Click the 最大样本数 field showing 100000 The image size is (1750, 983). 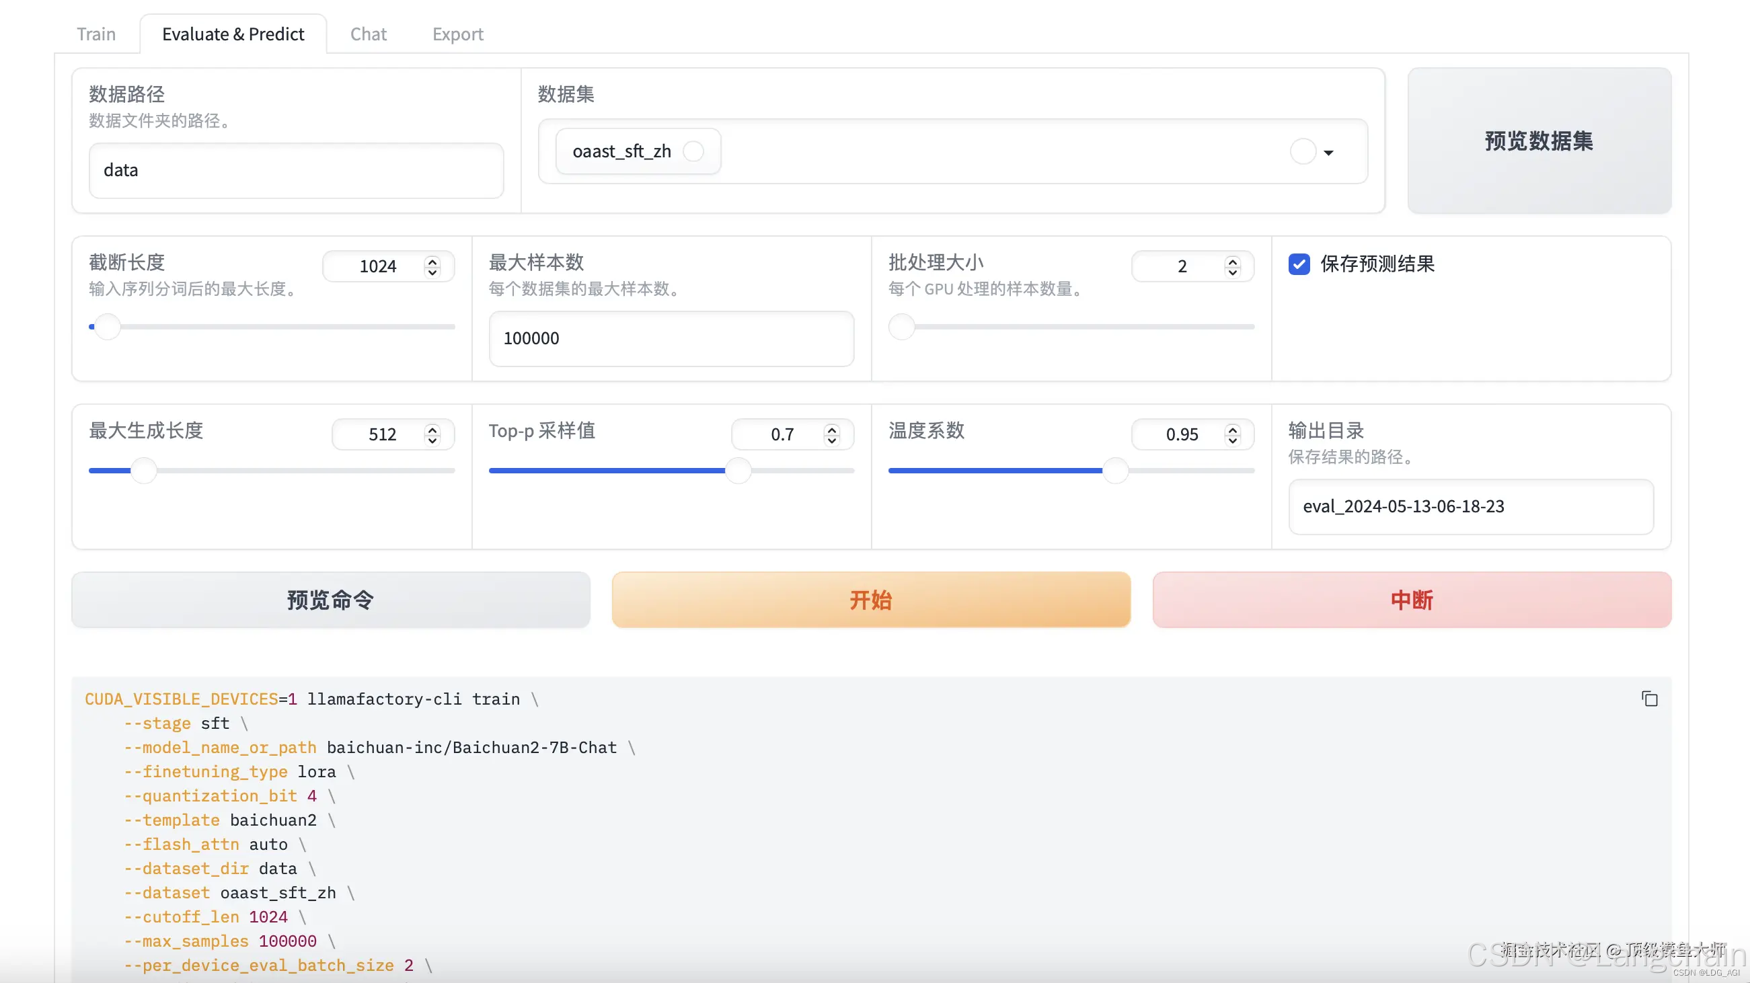(671, 338)
